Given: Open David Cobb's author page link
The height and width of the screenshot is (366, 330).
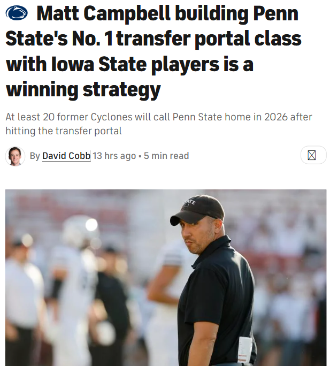Looking at the screenshot, I should pos(66,156).
